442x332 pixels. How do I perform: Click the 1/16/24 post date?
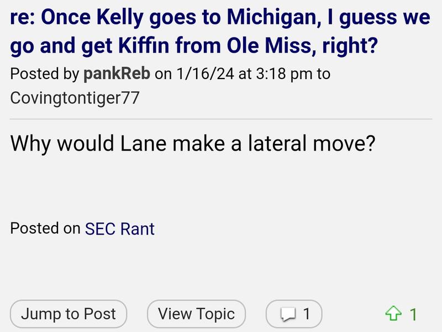pyautogui.click(x=204, y=74)
